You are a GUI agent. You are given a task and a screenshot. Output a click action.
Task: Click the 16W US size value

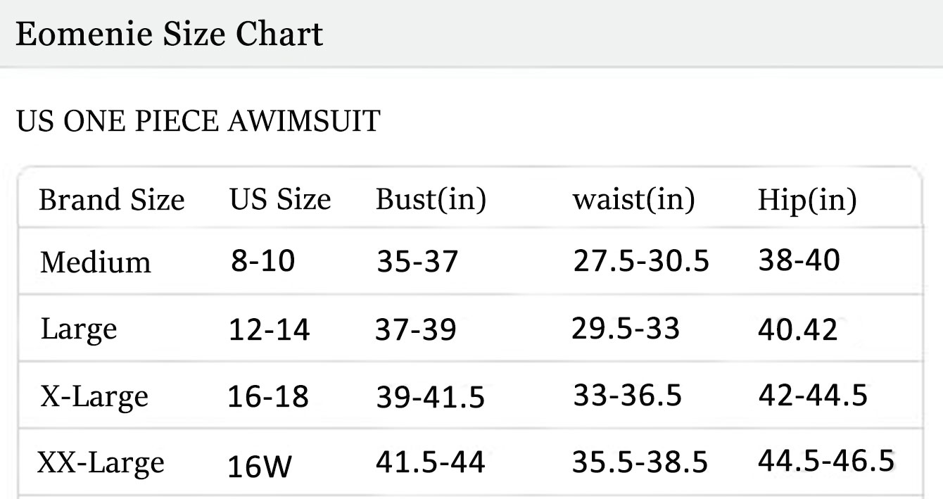(260, 466)
